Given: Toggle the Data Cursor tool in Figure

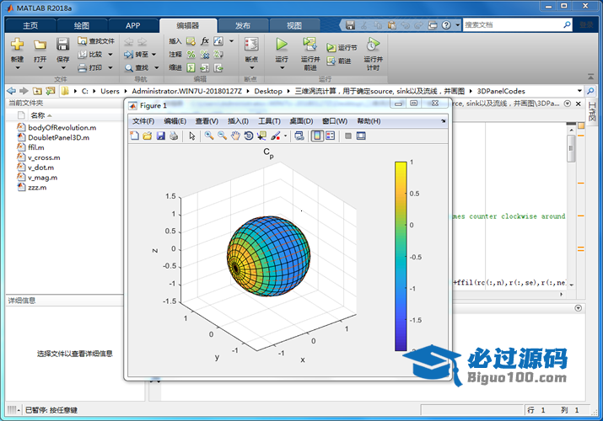Looking at the screenshot, I should [x=262, y=136].
